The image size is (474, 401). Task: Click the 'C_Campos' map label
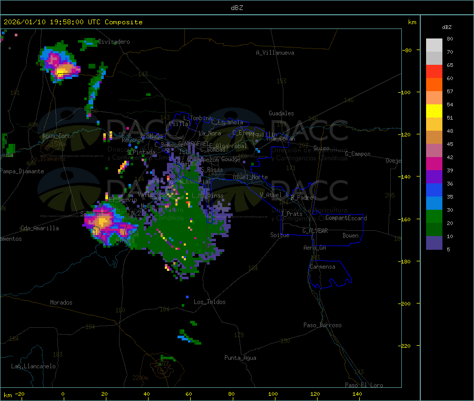[358, 154]
